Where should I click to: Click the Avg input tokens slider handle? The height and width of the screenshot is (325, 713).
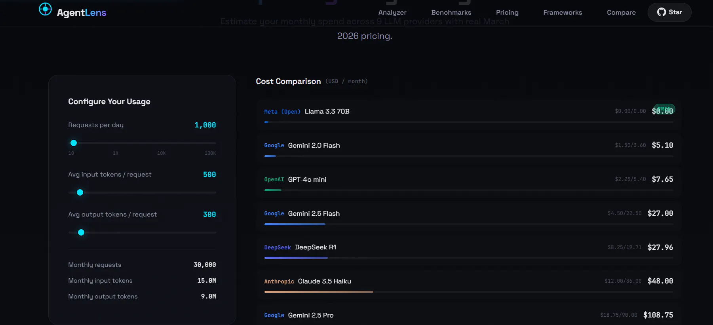[80, 192]
